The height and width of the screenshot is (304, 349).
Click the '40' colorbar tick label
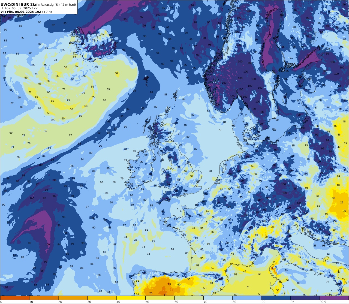[118, 302]
